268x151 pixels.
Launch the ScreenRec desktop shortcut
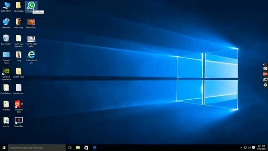[18, 122]
